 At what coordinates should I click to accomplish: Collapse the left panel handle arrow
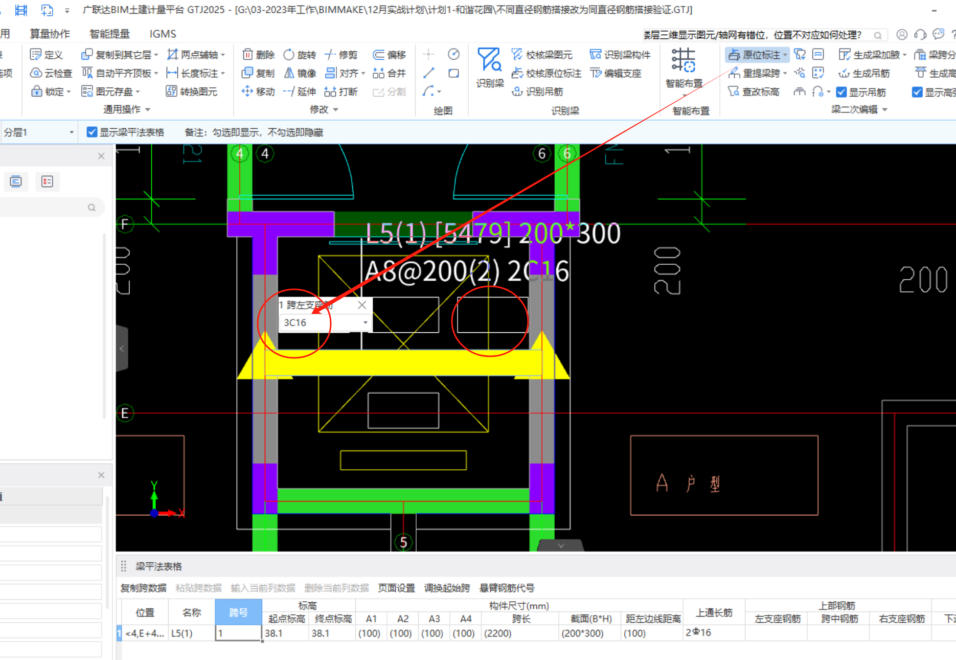122,349
